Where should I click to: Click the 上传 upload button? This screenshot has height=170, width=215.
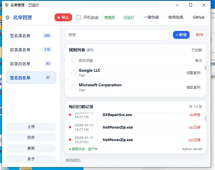pyautogui.click(x=31, y=127)
